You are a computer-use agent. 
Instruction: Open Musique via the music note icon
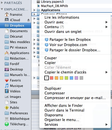[7, 86]
